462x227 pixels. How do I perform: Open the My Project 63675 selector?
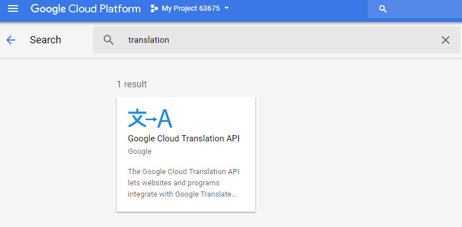(190, 9)
